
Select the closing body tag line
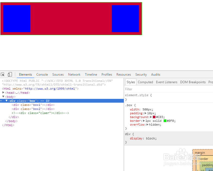click(x=11, y=121)
